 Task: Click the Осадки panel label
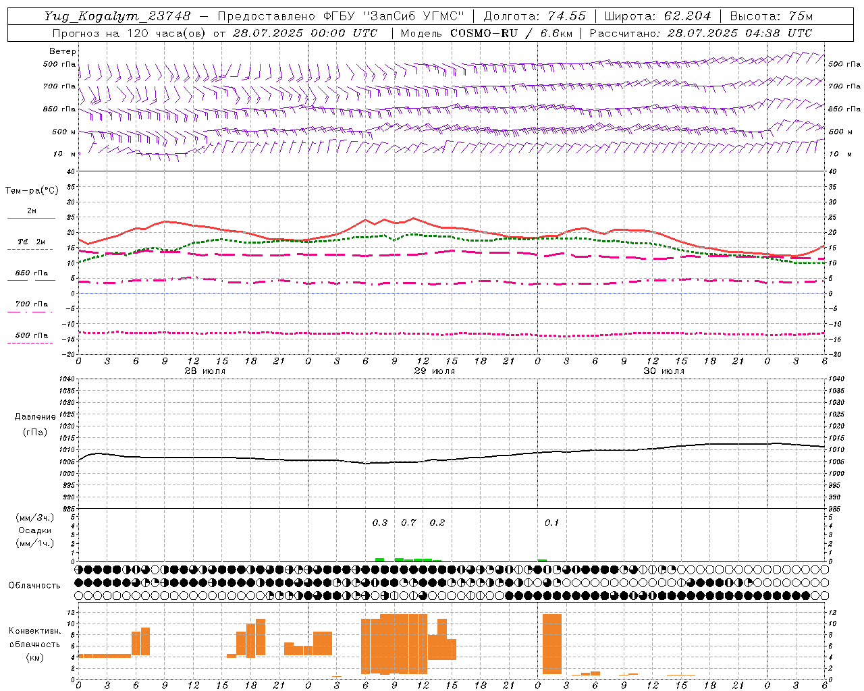pos(34,530)
